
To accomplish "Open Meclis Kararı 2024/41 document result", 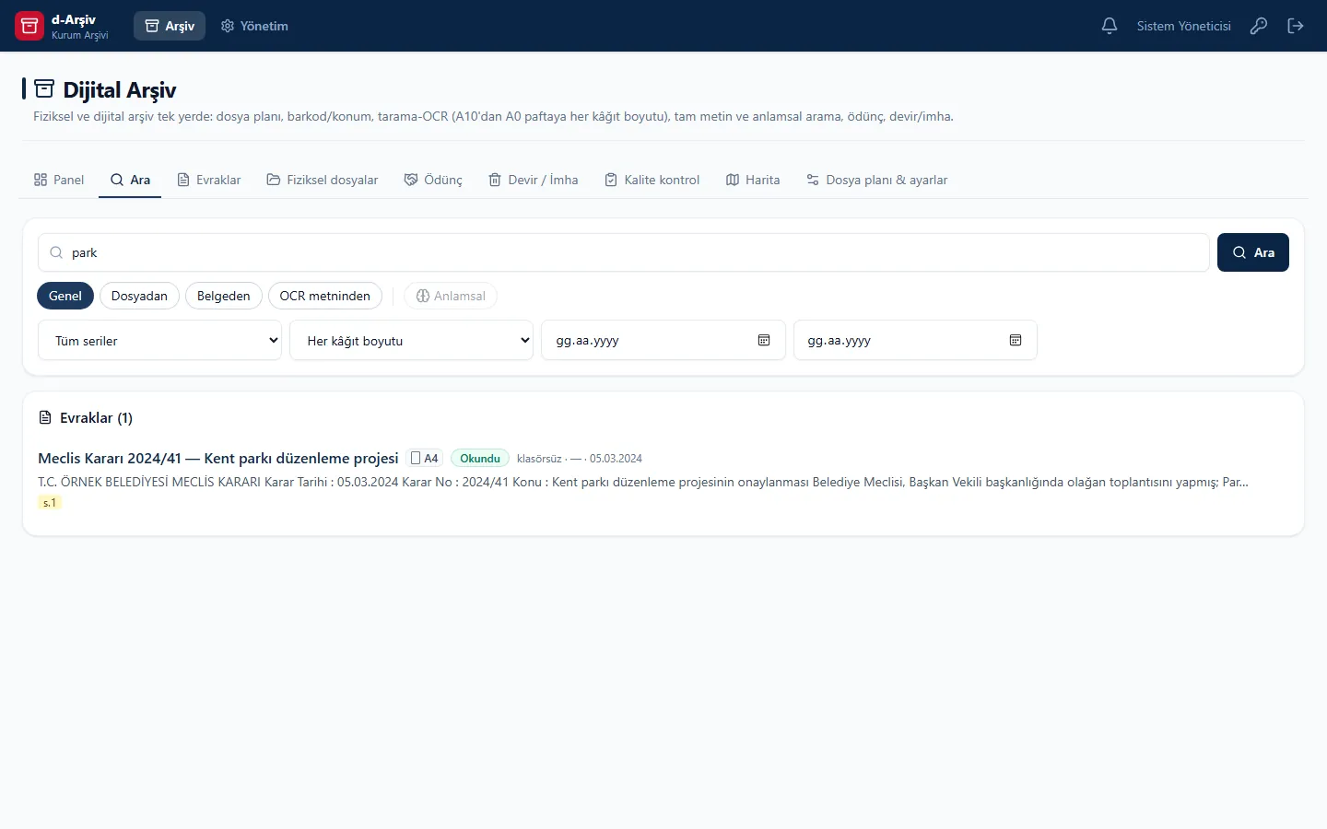I will pos(218,458).
